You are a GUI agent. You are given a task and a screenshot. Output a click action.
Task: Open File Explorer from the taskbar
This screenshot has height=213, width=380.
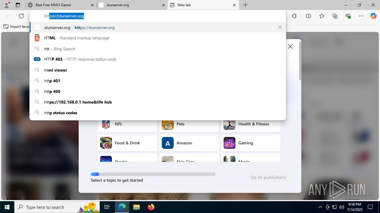136,207
